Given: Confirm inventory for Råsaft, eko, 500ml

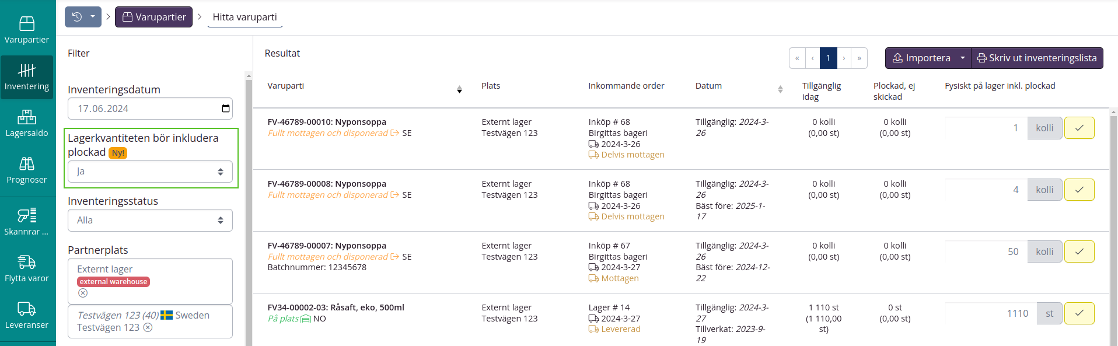Looking at the screenshot, I should point(1079,313).
